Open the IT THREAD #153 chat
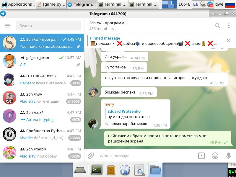 [x=42, y=79]
